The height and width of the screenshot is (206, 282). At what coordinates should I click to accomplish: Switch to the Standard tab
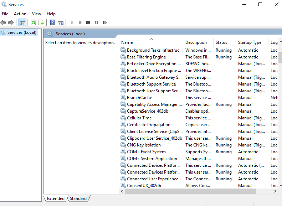(78, 199)
